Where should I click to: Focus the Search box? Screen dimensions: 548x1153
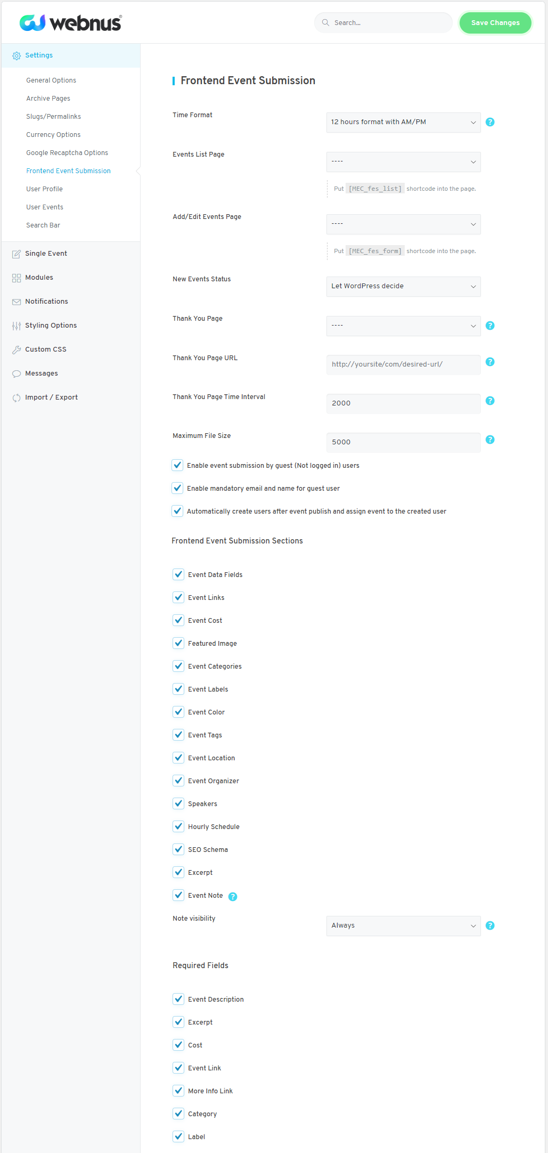[x=389, y=23]
